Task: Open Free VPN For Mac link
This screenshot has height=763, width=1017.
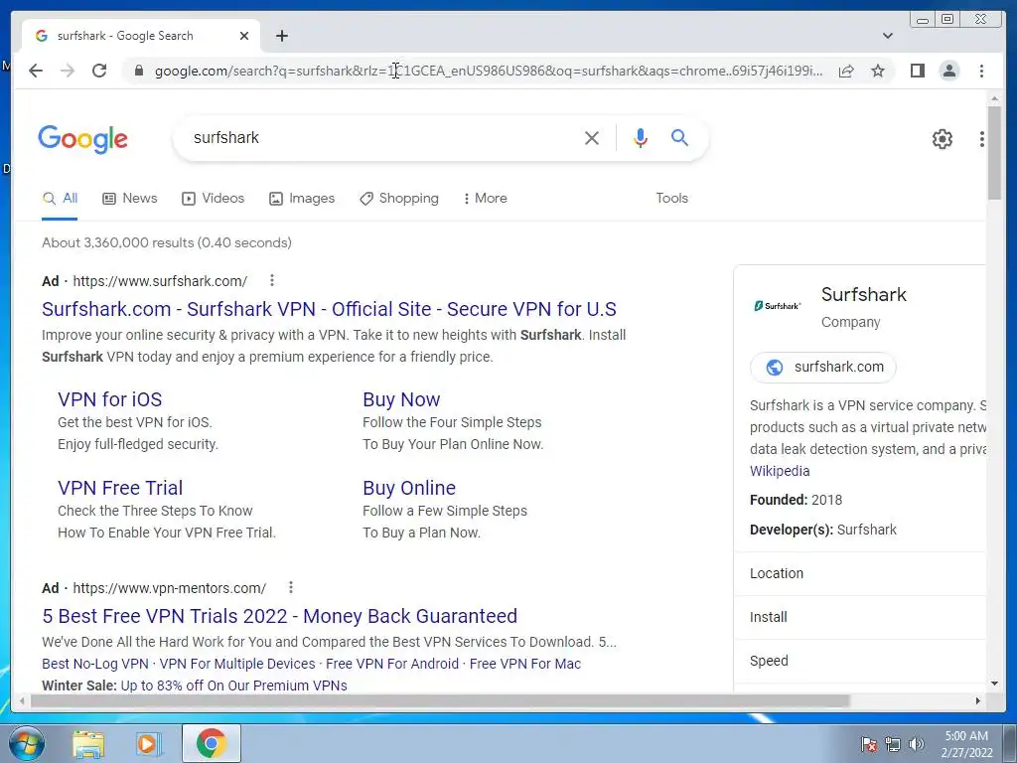Action: [525, 664]
